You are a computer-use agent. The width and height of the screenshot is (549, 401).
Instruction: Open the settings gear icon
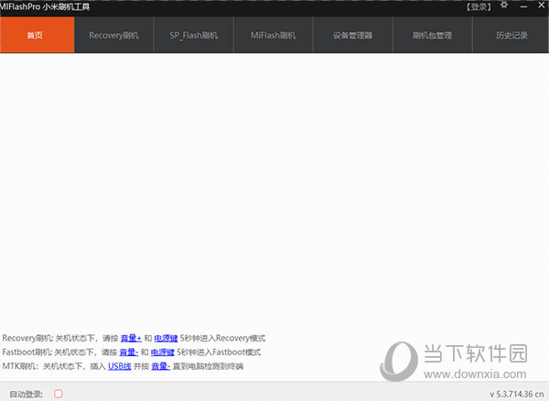pos(504,5)
